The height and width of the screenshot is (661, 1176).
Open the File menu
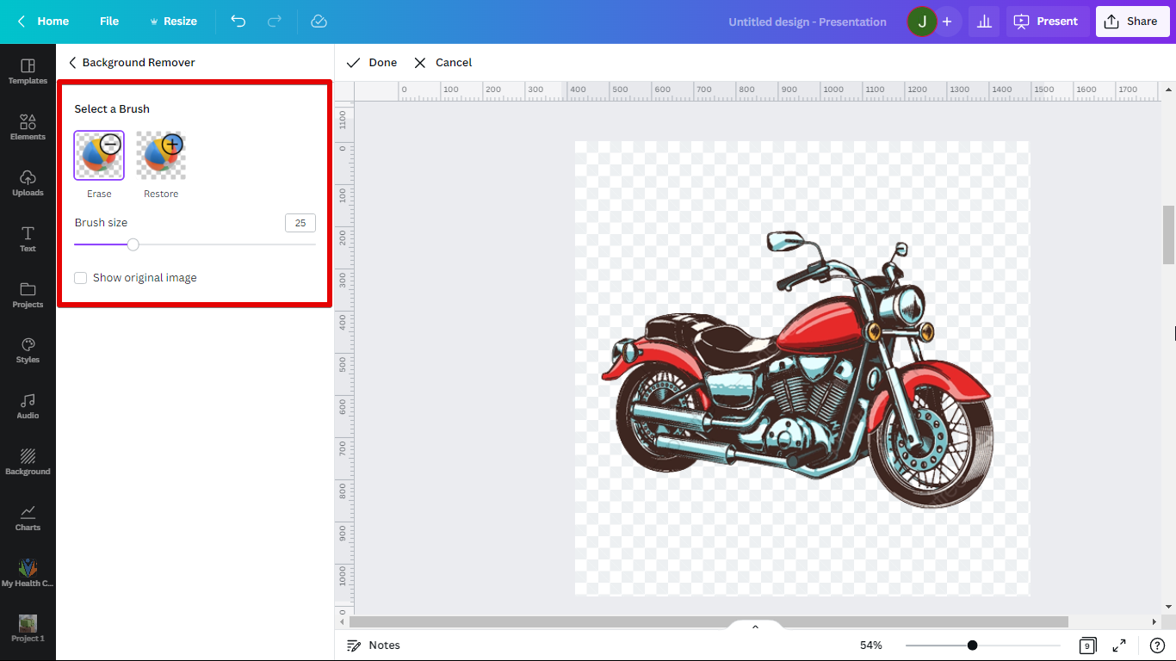[x=109, y=22]
